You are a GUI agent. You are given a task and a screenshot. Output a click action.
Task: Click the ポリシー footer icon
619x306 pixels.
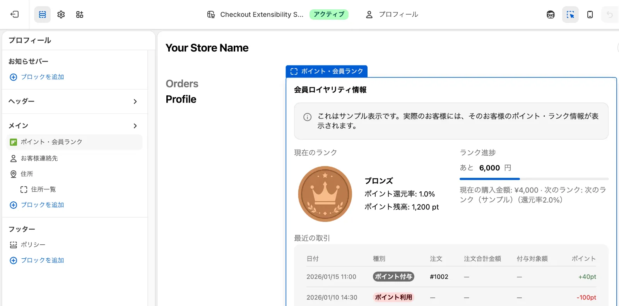point(13,245)
